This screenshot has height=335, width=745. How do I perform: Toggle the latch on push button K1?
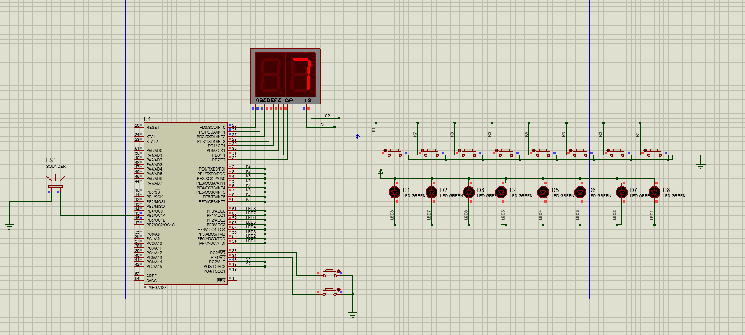[x=645, y=150]
